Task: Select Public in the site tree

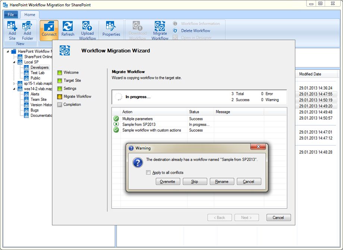Action: tap(35, 78)
